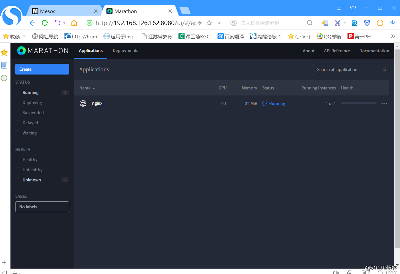Toggle the Running status filter checkbox
The image size is (400, 274).
click(17, 93)
